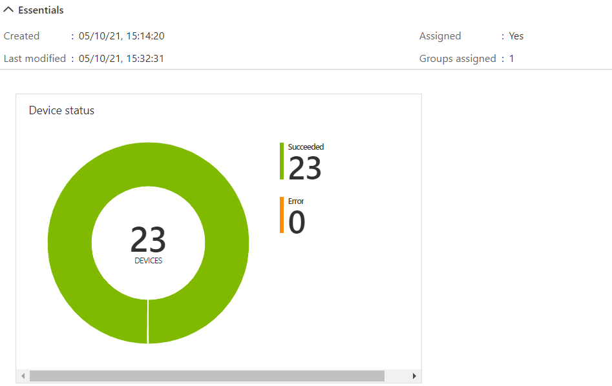Click the Groups assigned label
Viewport: 612px width, 386px height.
pyautogui.click(x=458, y=59)
